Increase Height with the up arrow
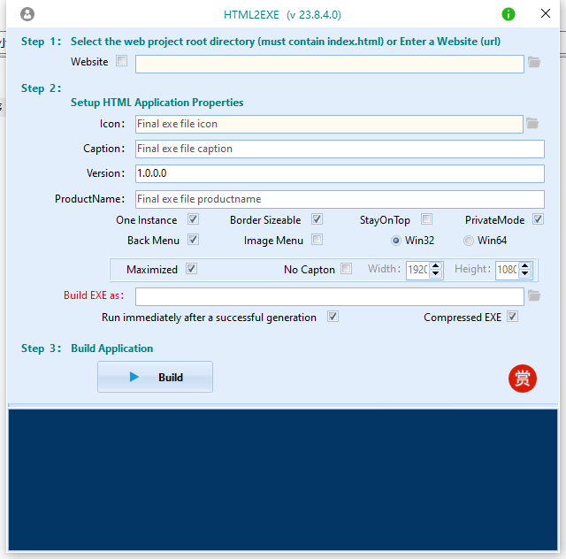 coord(525,265)
